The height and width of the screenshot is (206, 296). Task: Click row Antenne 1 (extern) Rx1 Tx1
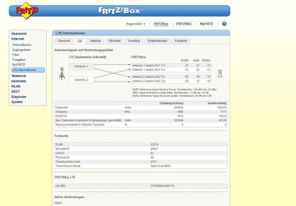[x=171, y=65]
